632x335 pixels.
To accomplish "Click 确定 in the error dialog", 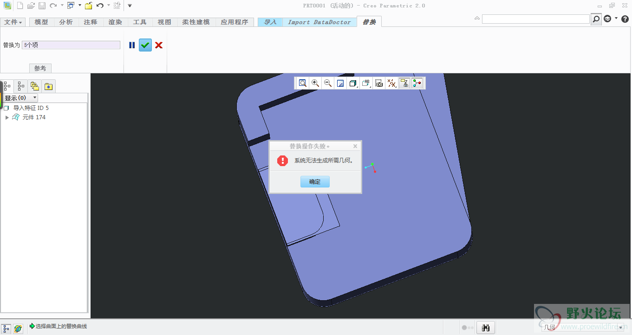I will (x=315, y=181).
